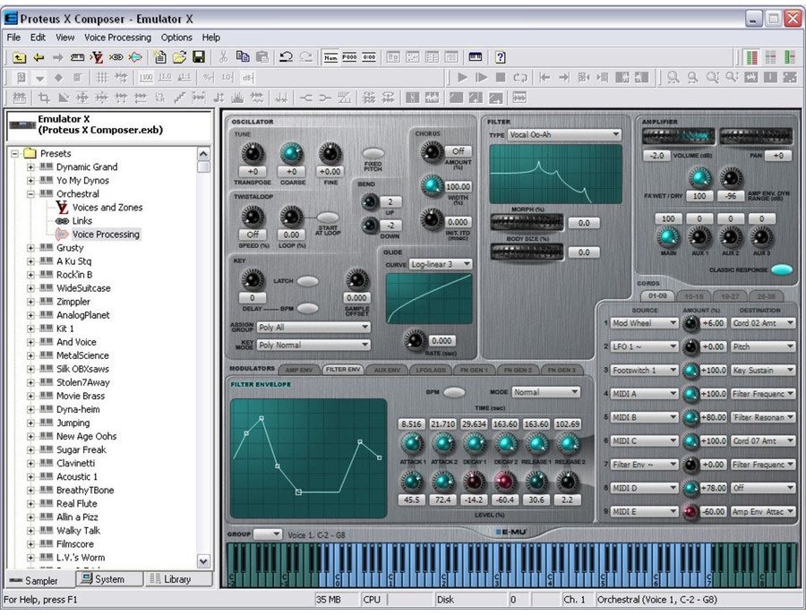Toggle the key Latch switch
The image size is (806, 615).
tap(308, 281)
